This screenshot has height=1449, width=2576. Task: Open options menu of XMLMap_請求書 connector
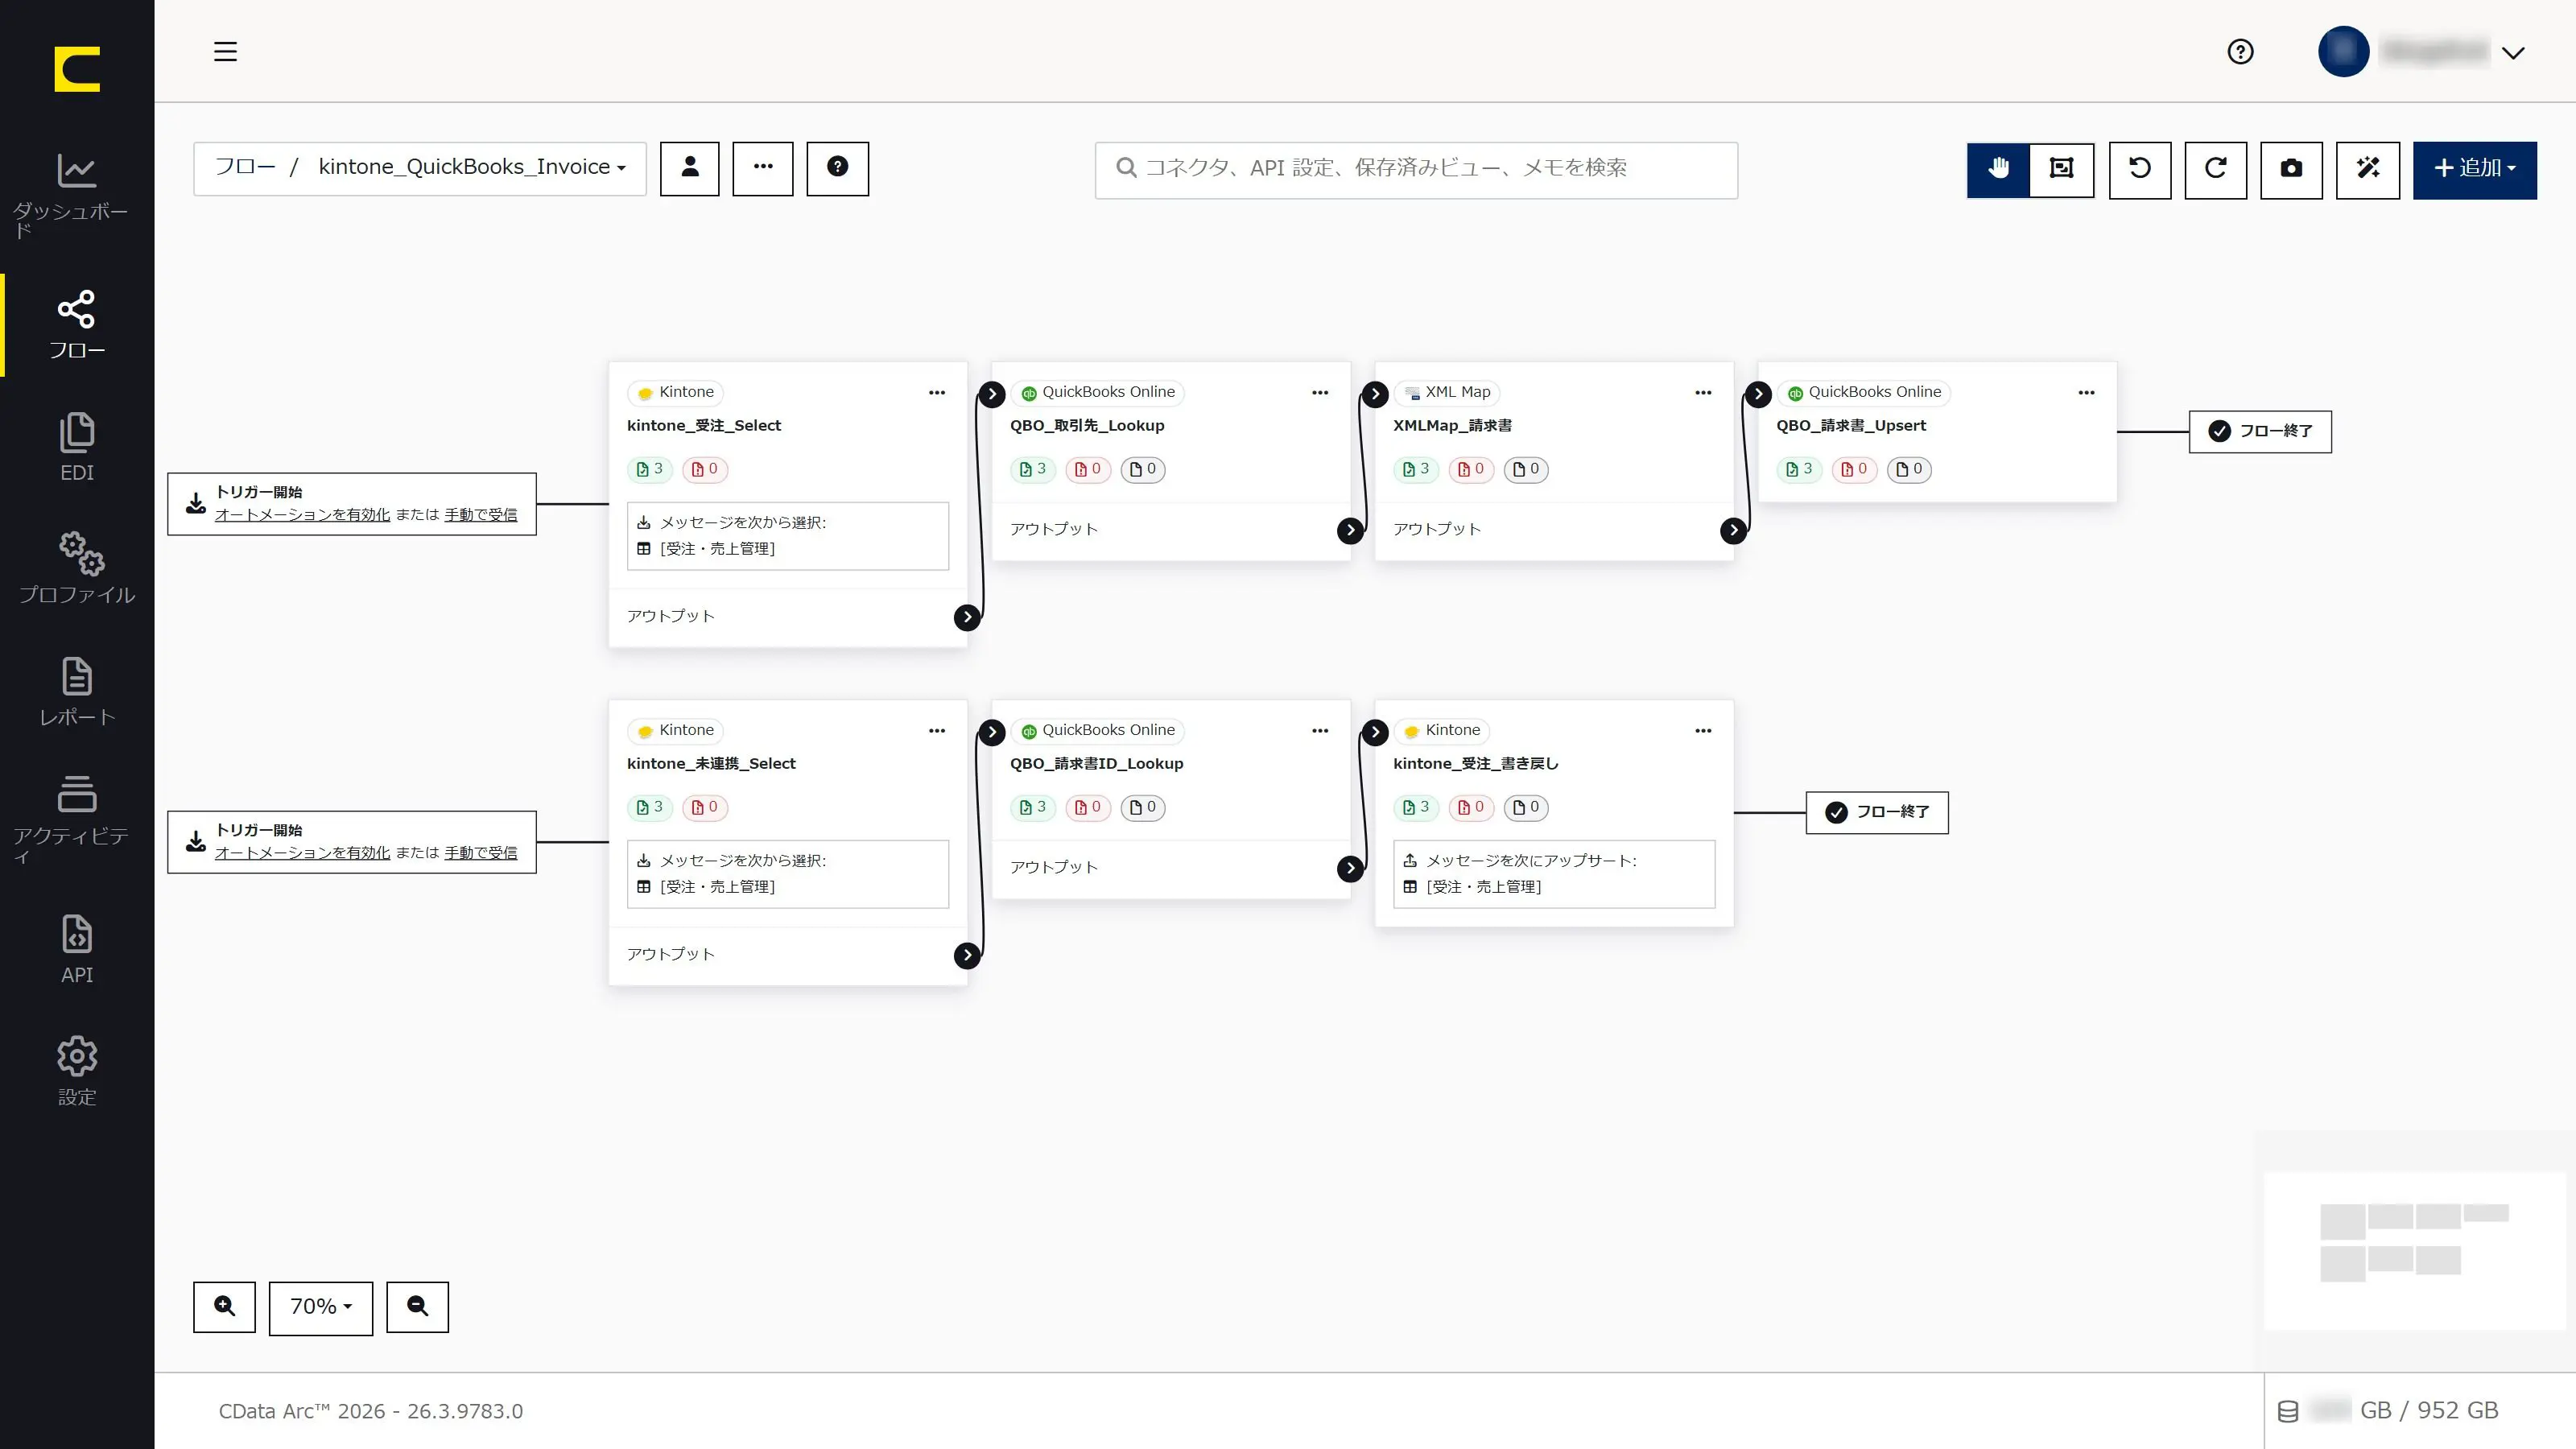[1703, 392]
